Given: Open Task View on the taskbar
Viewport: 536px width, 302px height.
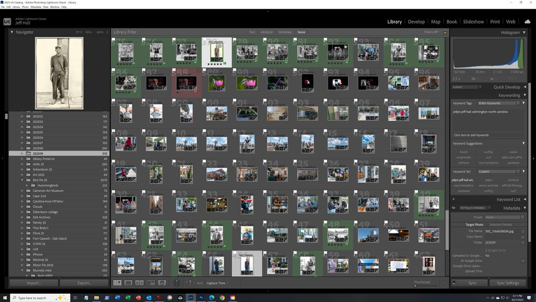Looking at the screenshot, I should (x=75, y=298).
